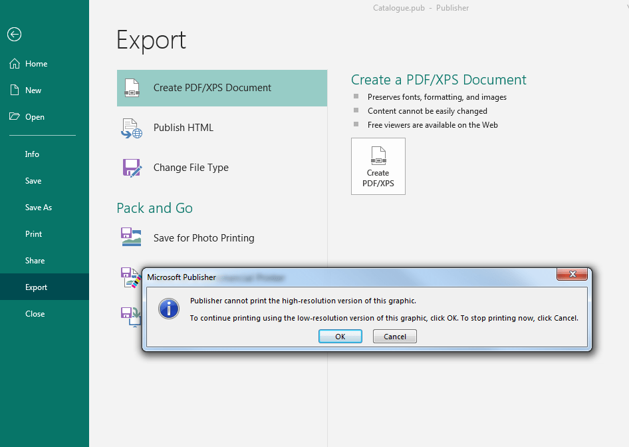Select Save for Photo Printing
629x447 pixels.
[132, 237]
